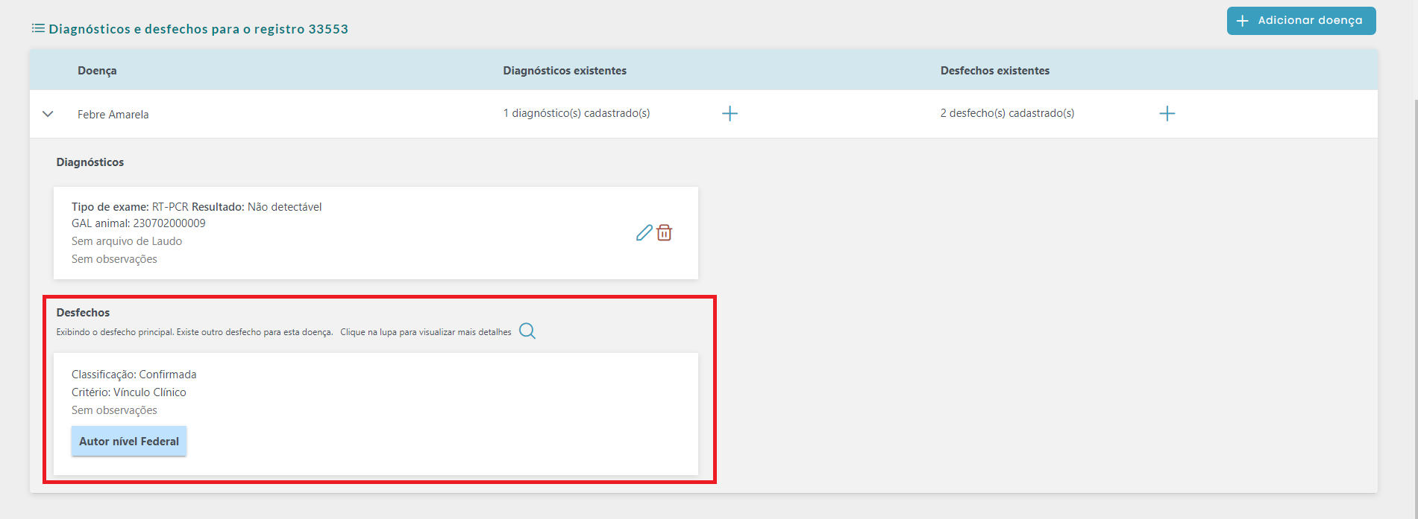The width and height of the screenshot is (1418, 519).
Task: Click the Critério: Vínculo Clínico line
Action: 129,392
